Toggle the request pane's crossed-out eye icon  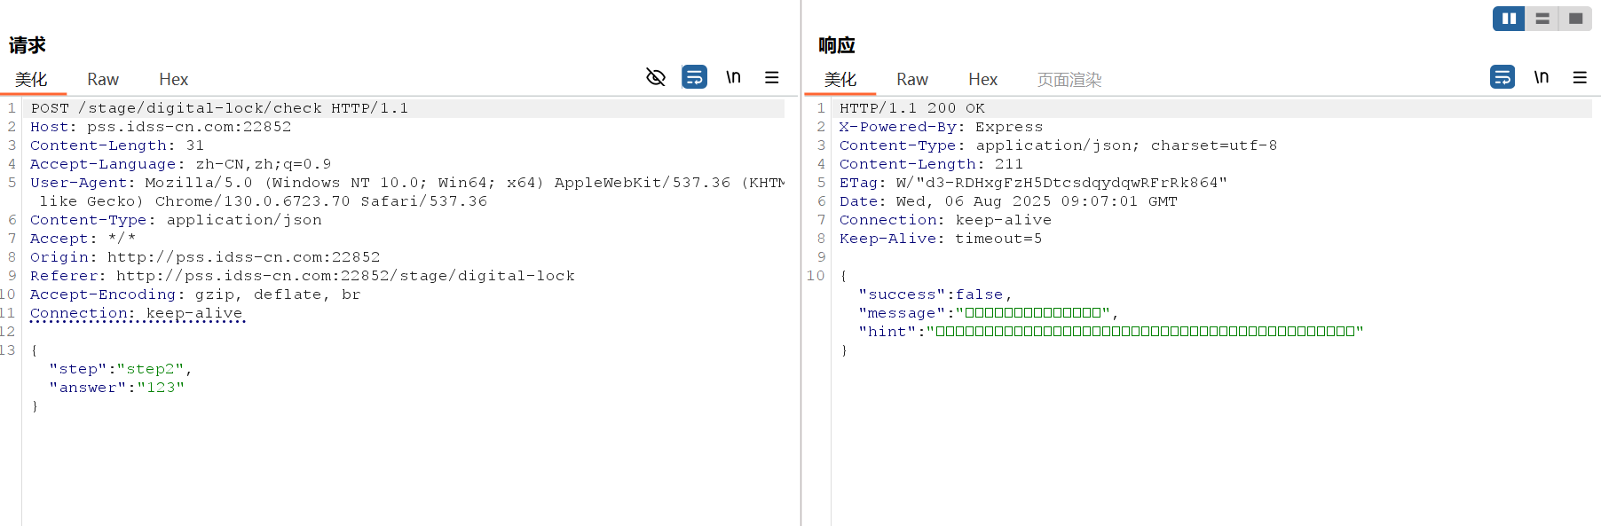point(656,77)
